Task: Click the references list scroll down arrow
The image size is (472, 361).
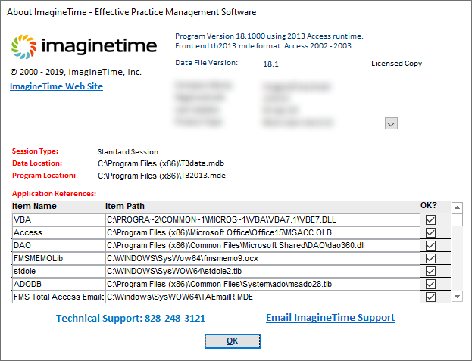Action: 457,297
